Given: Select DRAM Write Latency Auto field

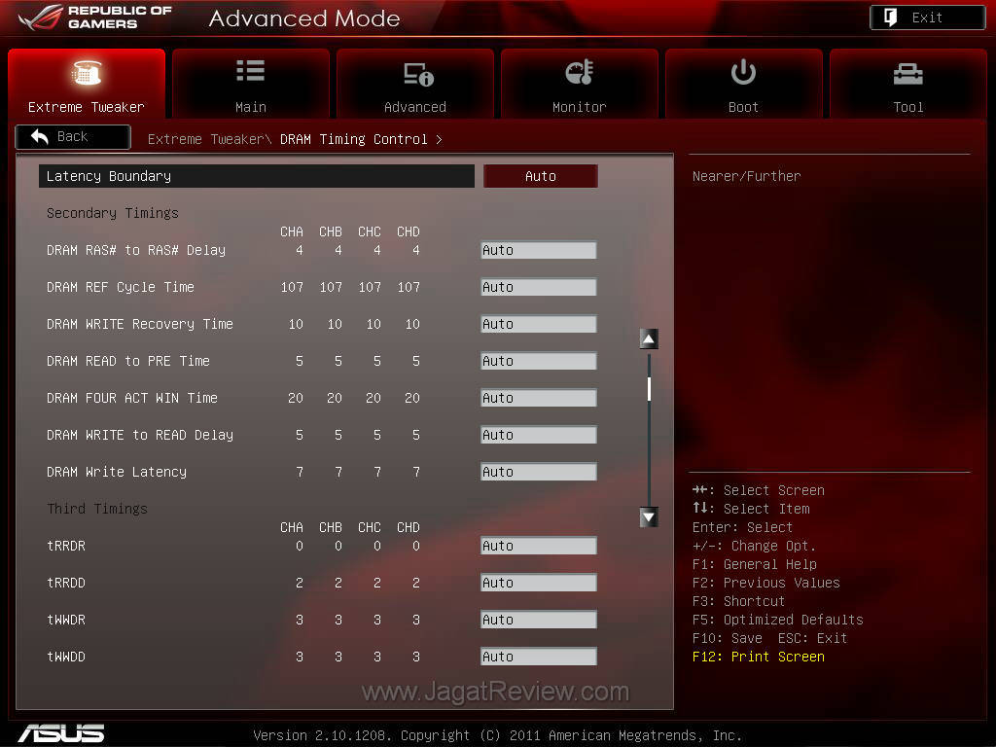Looking at the screenshot, I should 539,472.
